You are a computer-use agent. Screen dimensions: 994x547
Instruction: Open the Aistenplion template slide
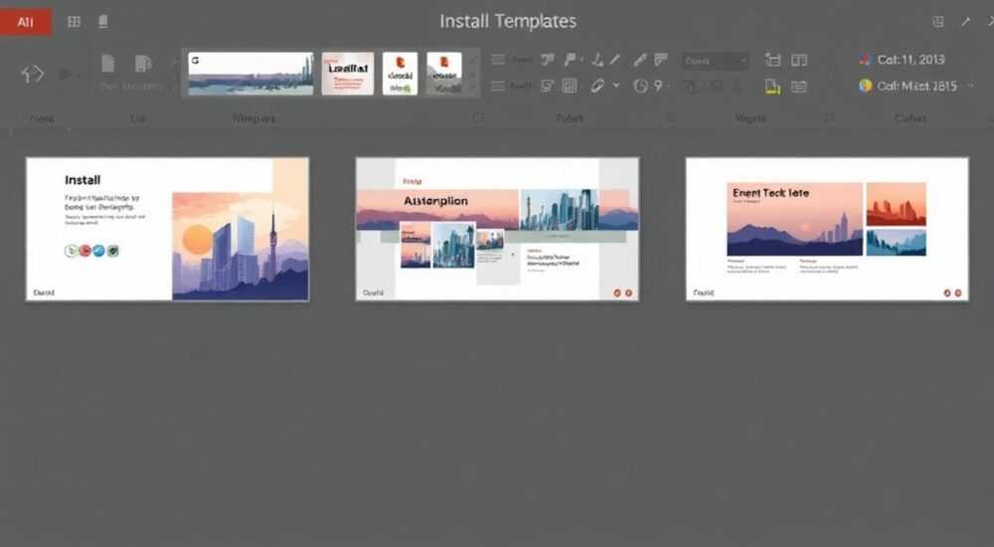coord(497,229)
